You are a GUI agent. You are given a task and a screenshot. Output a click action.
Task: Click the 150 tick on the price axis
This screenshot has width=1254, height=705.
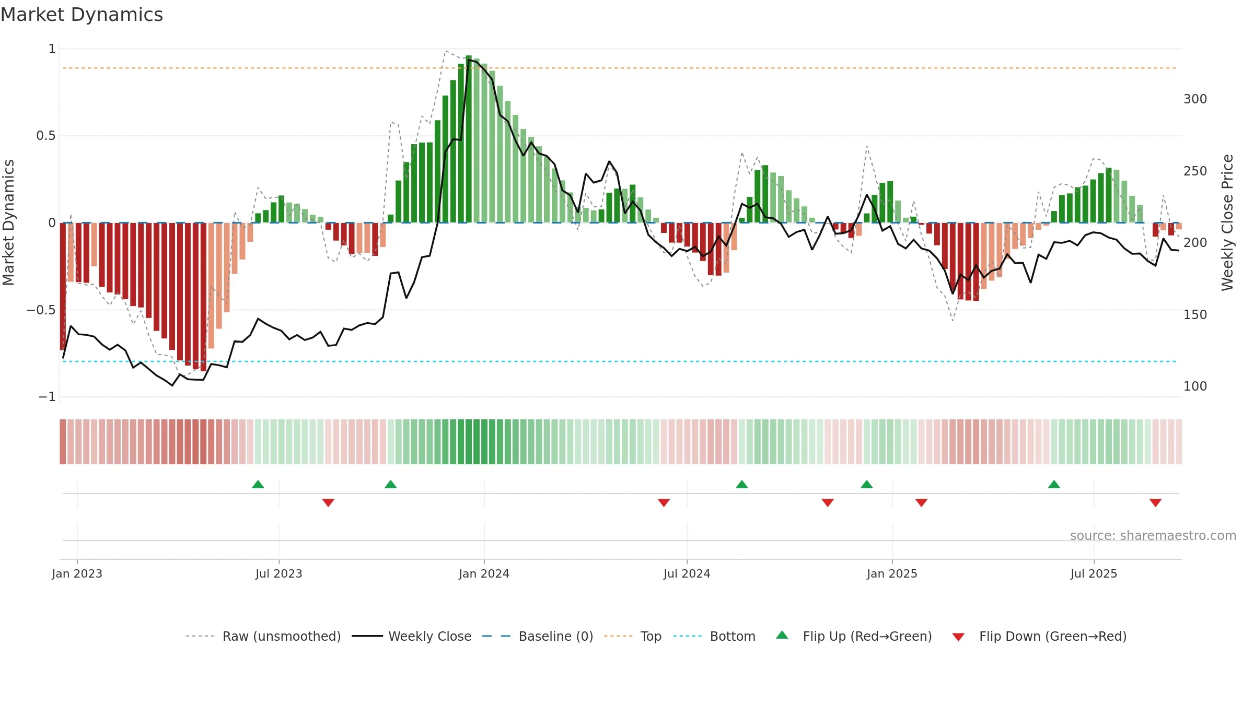tap(1195, 315)
